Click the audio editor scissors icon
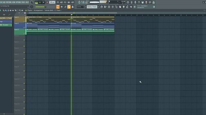 (132, 2)
